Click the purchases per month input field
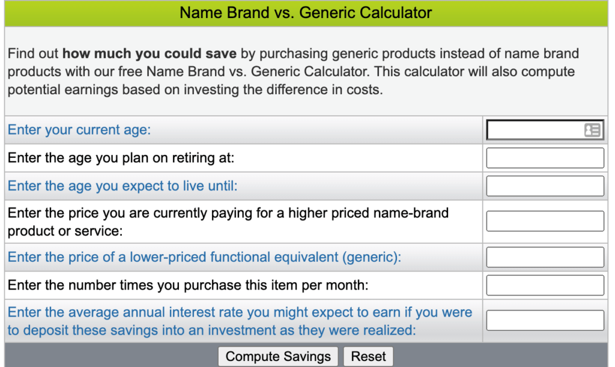 click(544, 285)
